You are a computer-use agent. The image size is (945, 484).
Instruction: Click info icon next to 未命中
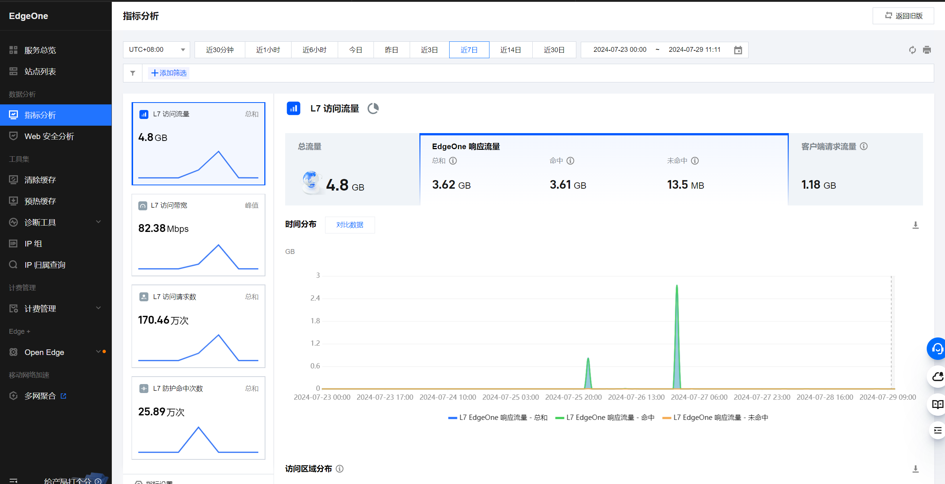point(695,161)
